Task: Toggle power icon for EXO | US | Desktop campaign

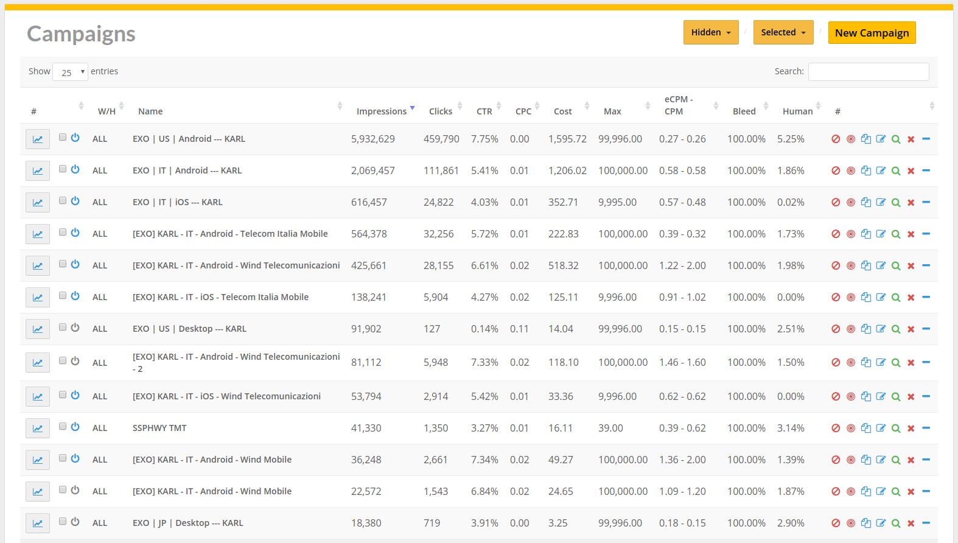Action: pyautogui.click(x=75, y=328)
